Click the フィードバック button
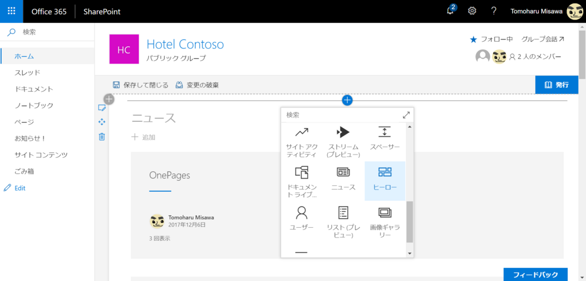 tap(536, 275)
